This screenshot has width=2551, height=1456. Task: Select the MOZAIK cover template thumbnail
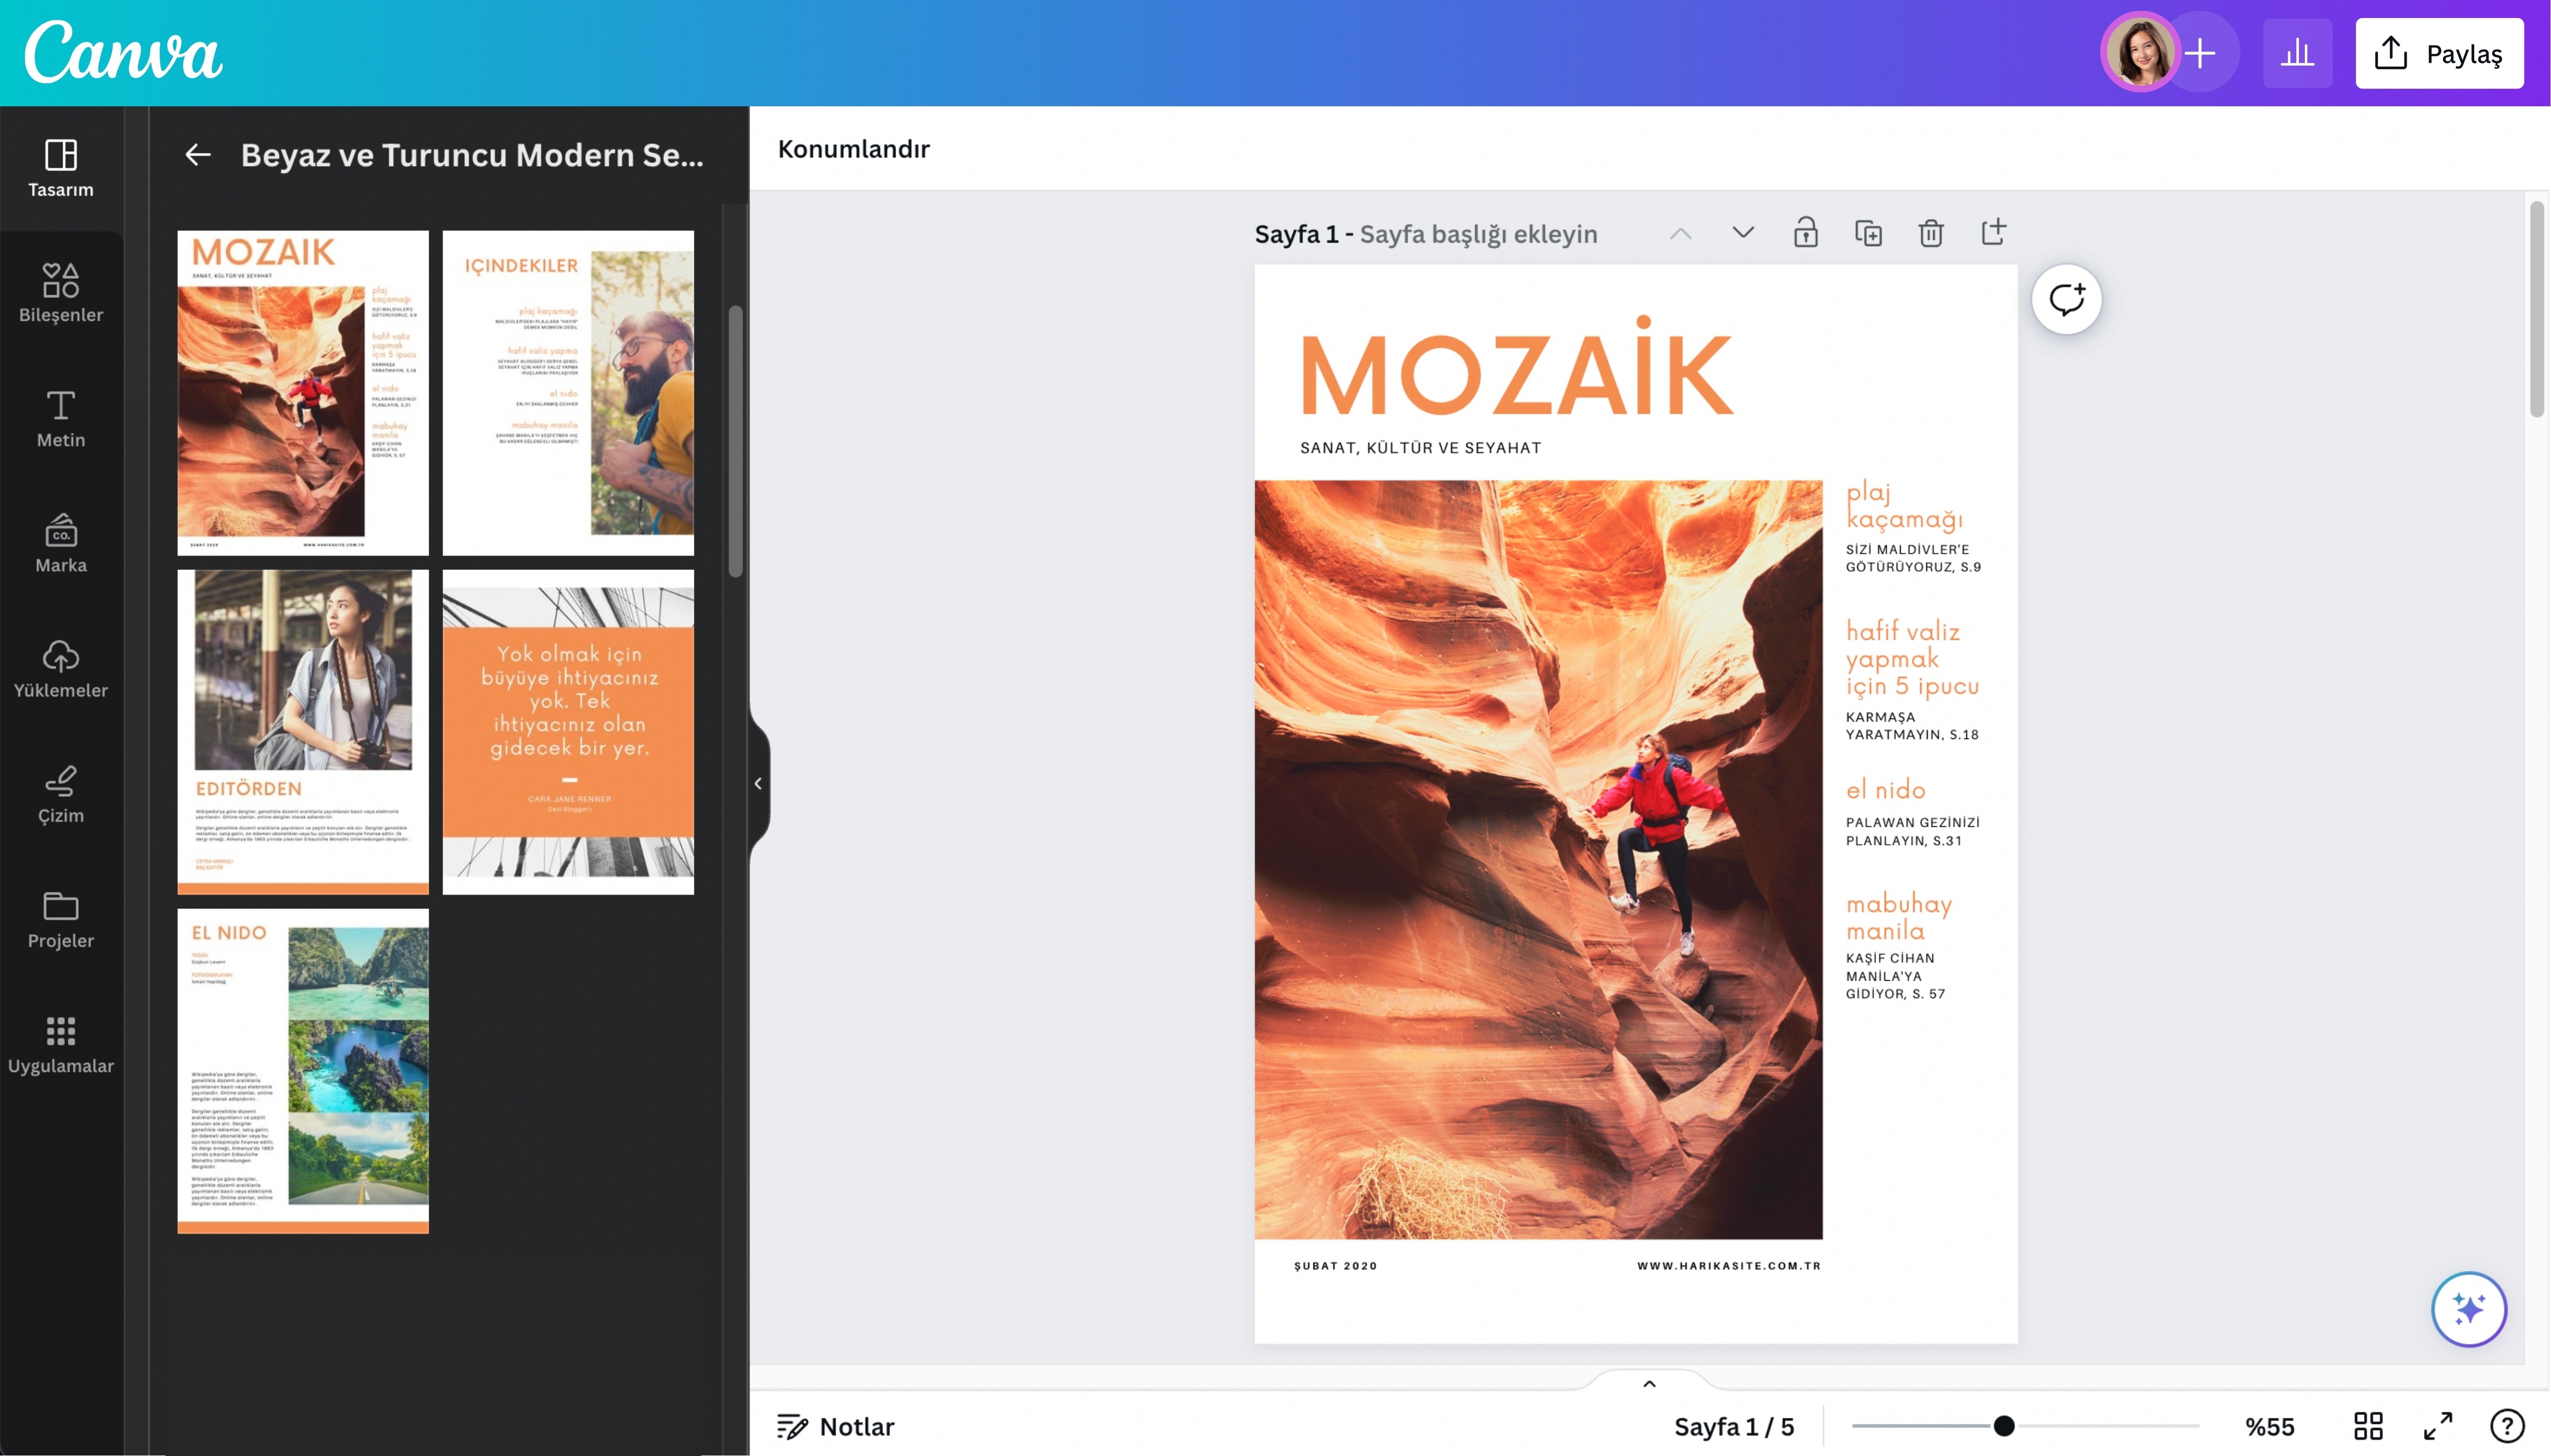point(303,393)
